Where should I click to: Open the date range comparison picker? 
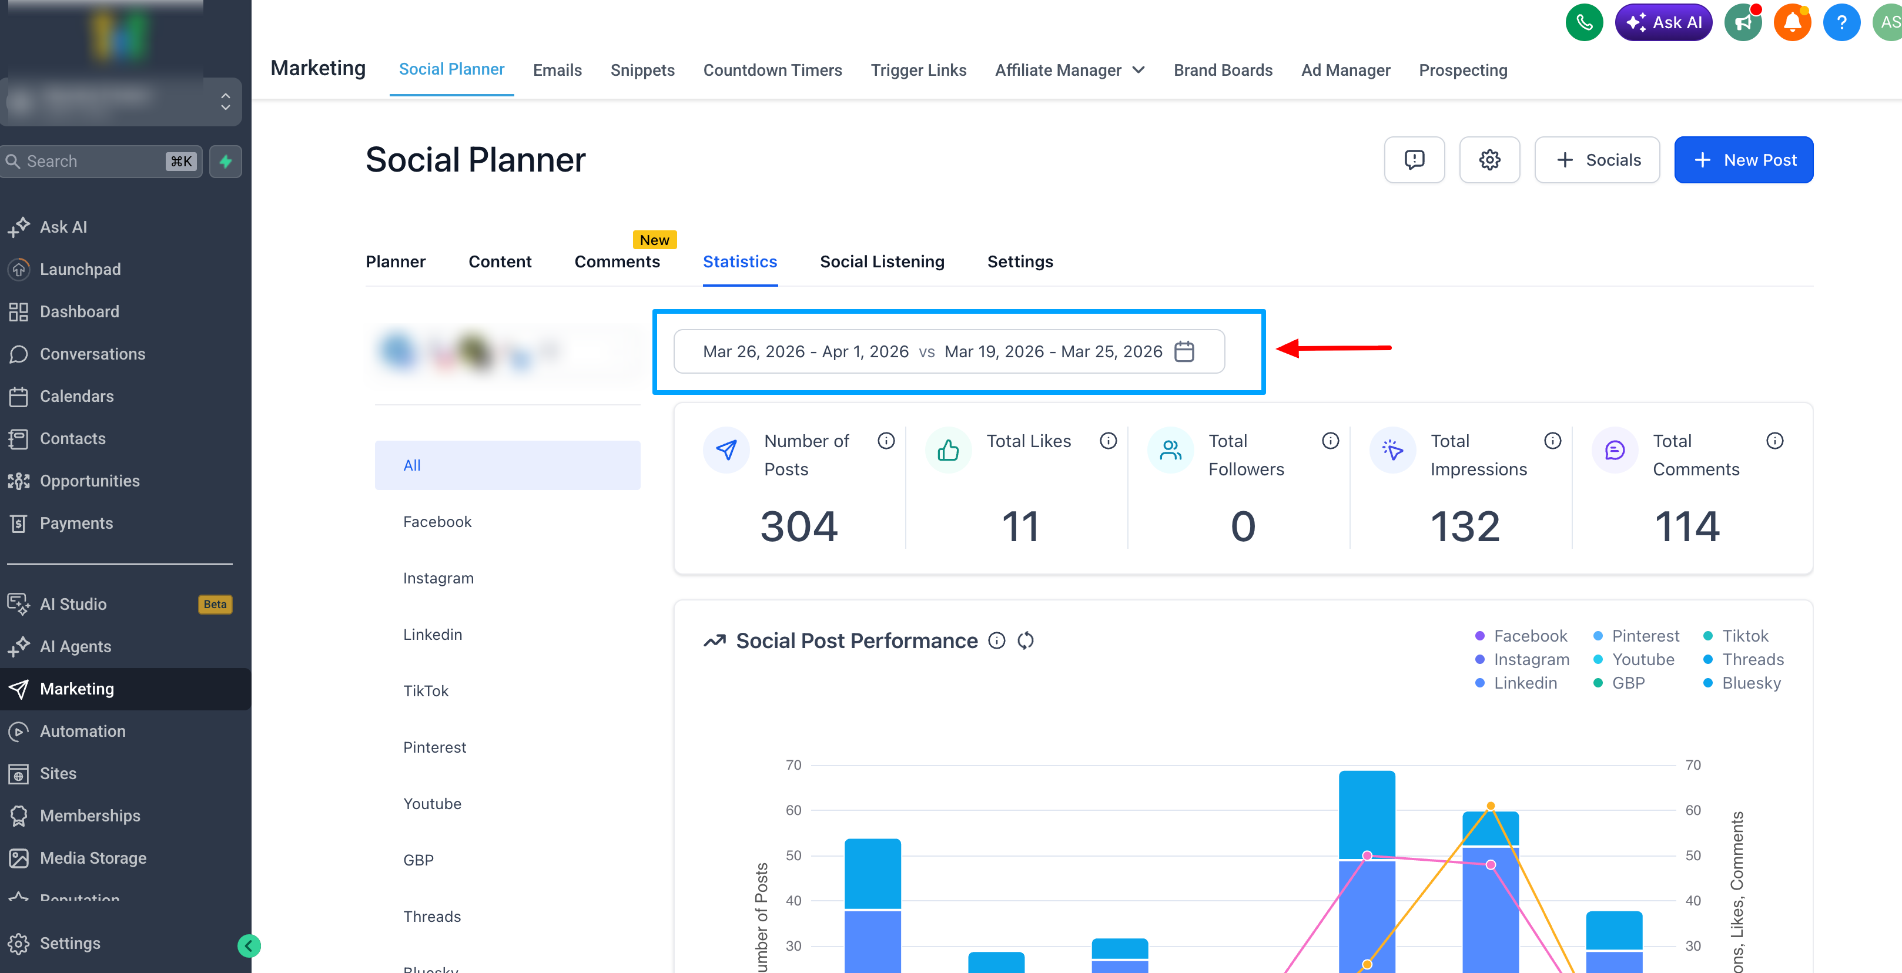click(x=949, y=351)
